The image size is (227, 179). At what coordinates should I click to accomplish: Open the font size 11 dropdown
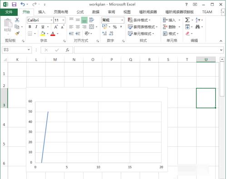[x=63, y=20]
